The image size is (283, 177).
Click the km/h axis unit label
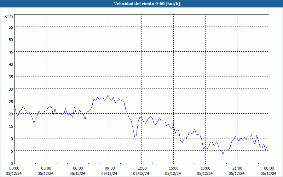pos(8,16)
